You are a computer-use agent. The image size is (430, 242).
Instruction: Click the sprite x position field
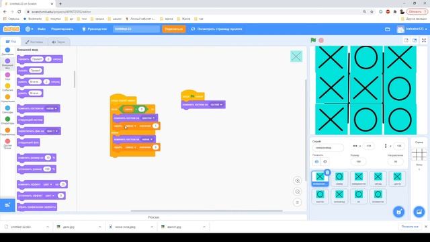click(369, 146)
